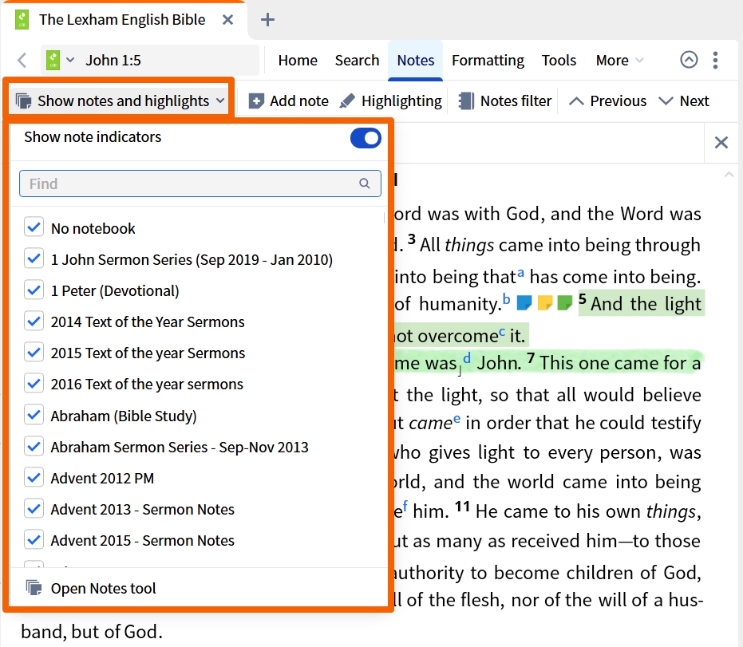Image resolution: width=743 pixels, height=647 pixels.
Task: Open the three-dot panel menu
Action: (716, 60)
